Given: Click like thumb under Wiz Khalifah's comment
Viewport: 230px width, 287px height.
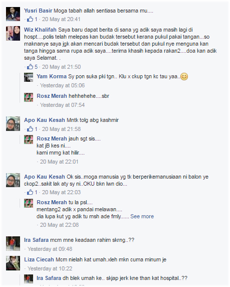Looking at the screenshot, I should coord(30,67).
